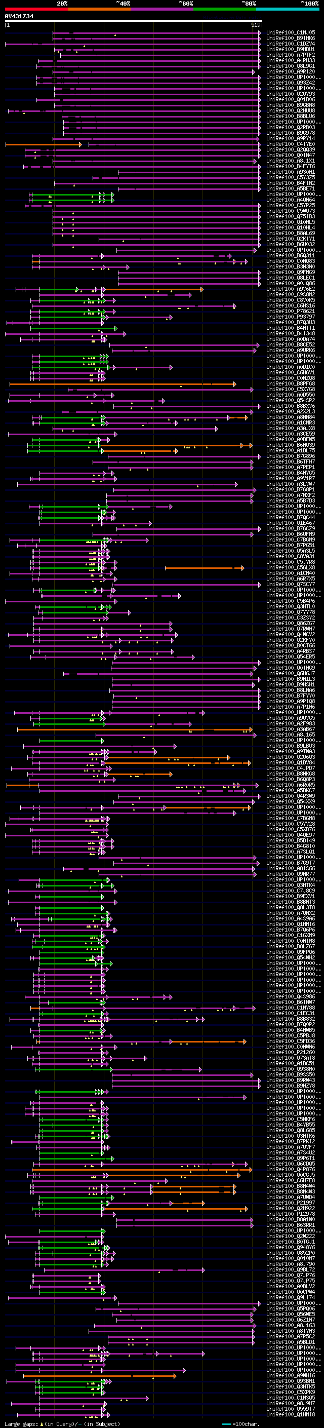Click the UniRef100_Q86ZG7 label

(291, 623)
